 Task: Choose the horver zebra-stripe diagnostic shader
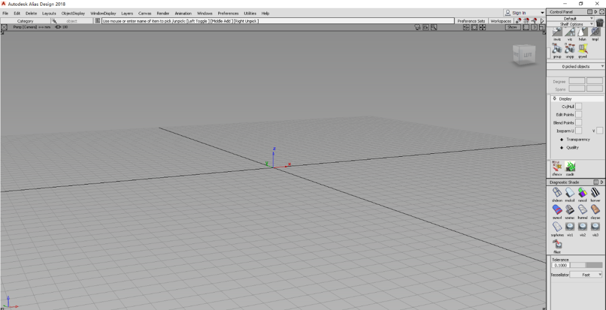[595, 193]
